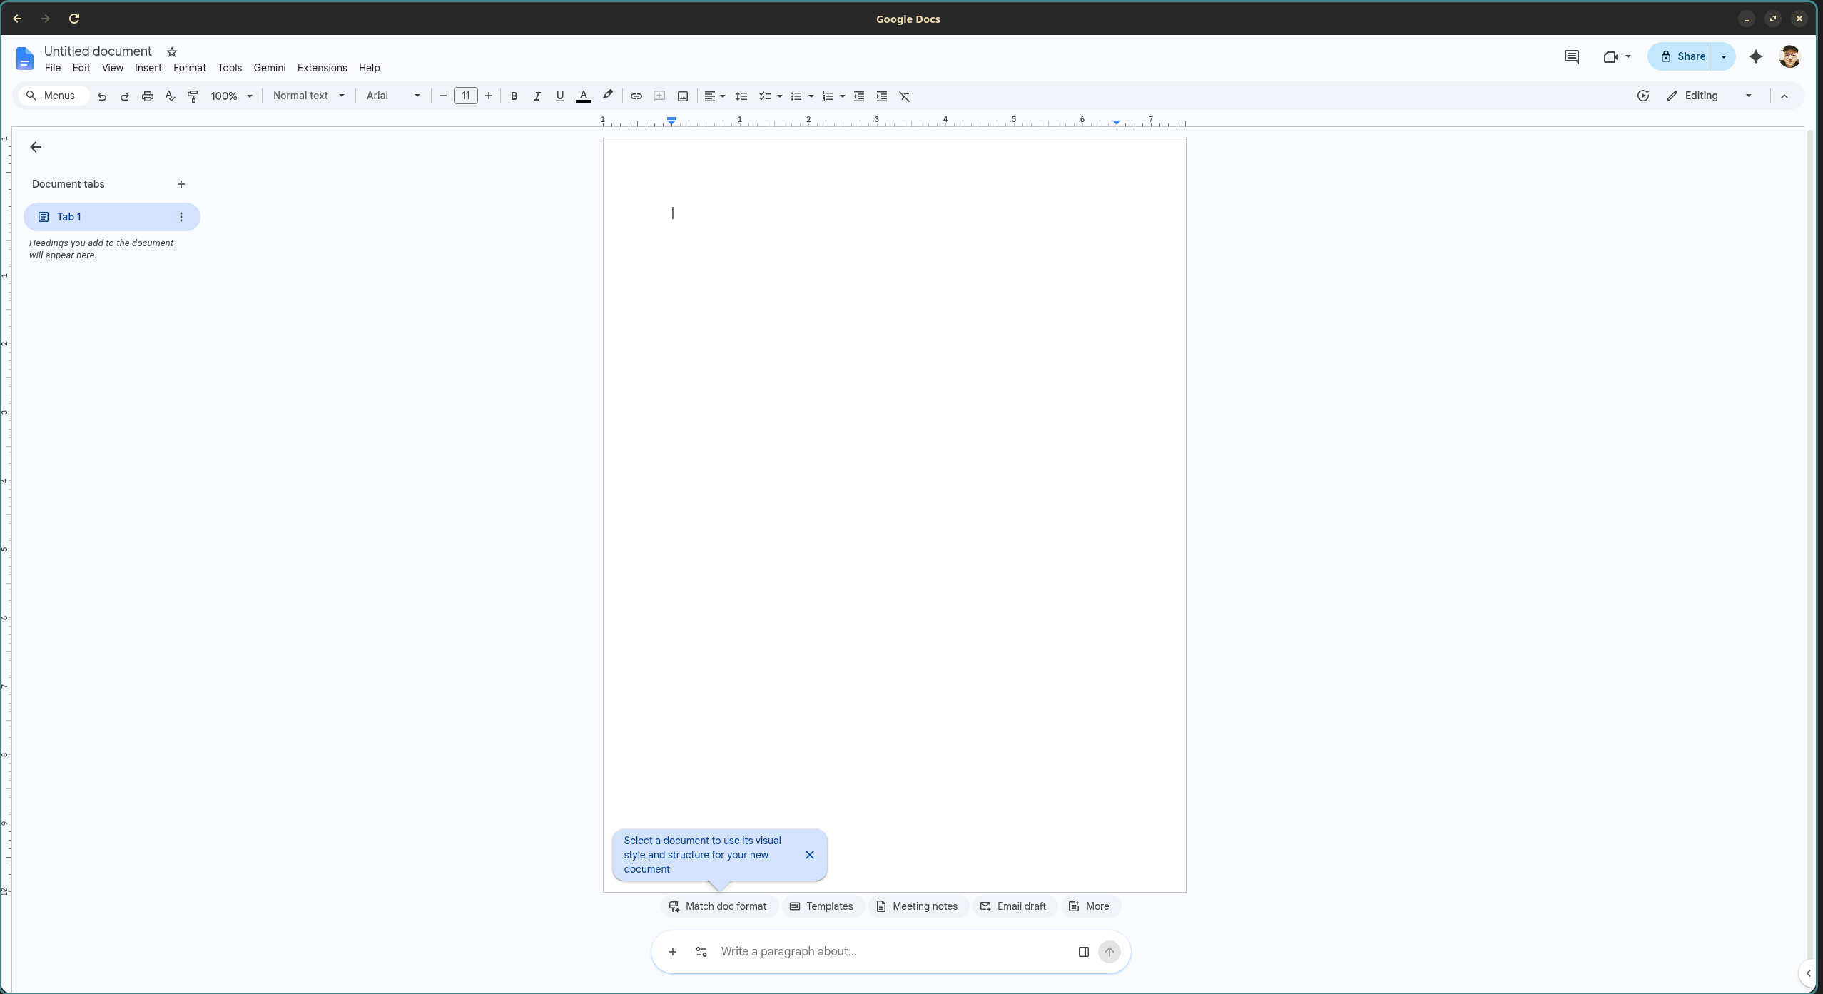The width and height of the screenshot is (1823, 994).
Task: Open the Edit menu
Action: pyautogui.click(x=81, y=68)
